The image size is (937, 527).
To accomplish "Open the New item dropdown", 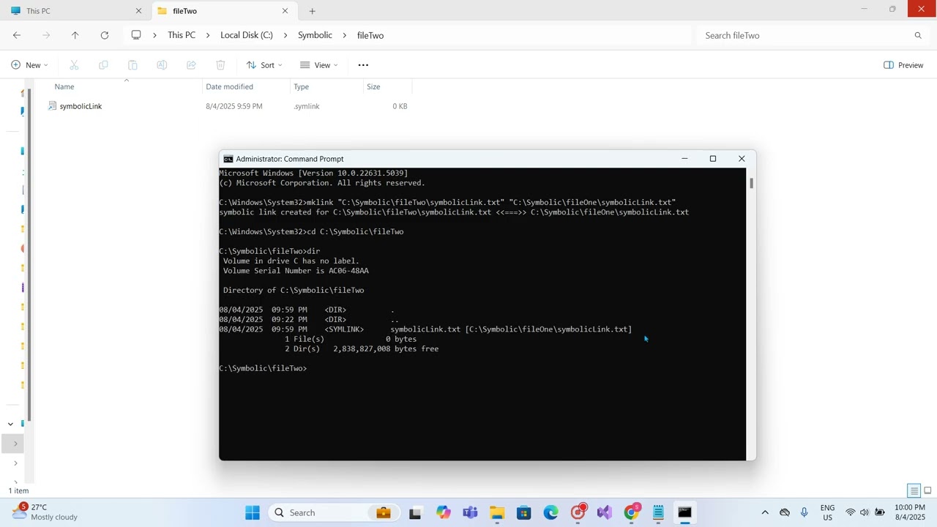I will pos(30,65).
